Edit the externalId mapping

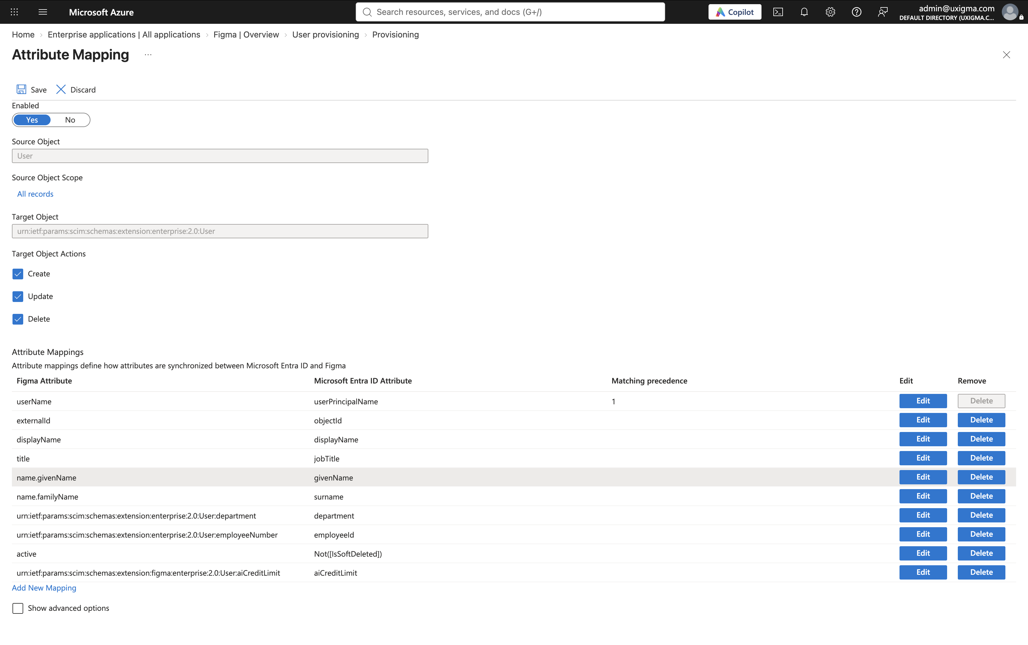(x=923, y=420)
